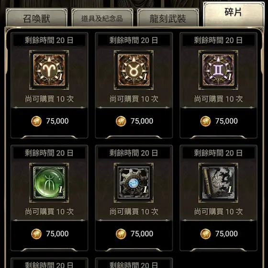Image resolution: width=268 pixels, height=268 pixels.
Task: Tap the partially visible bottom-left item card
Action: tap(49, 263)
